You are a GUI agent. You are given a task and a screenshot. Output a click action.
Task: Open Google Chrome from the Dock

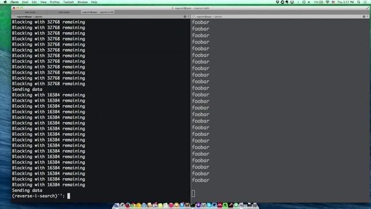pos(133,205)
